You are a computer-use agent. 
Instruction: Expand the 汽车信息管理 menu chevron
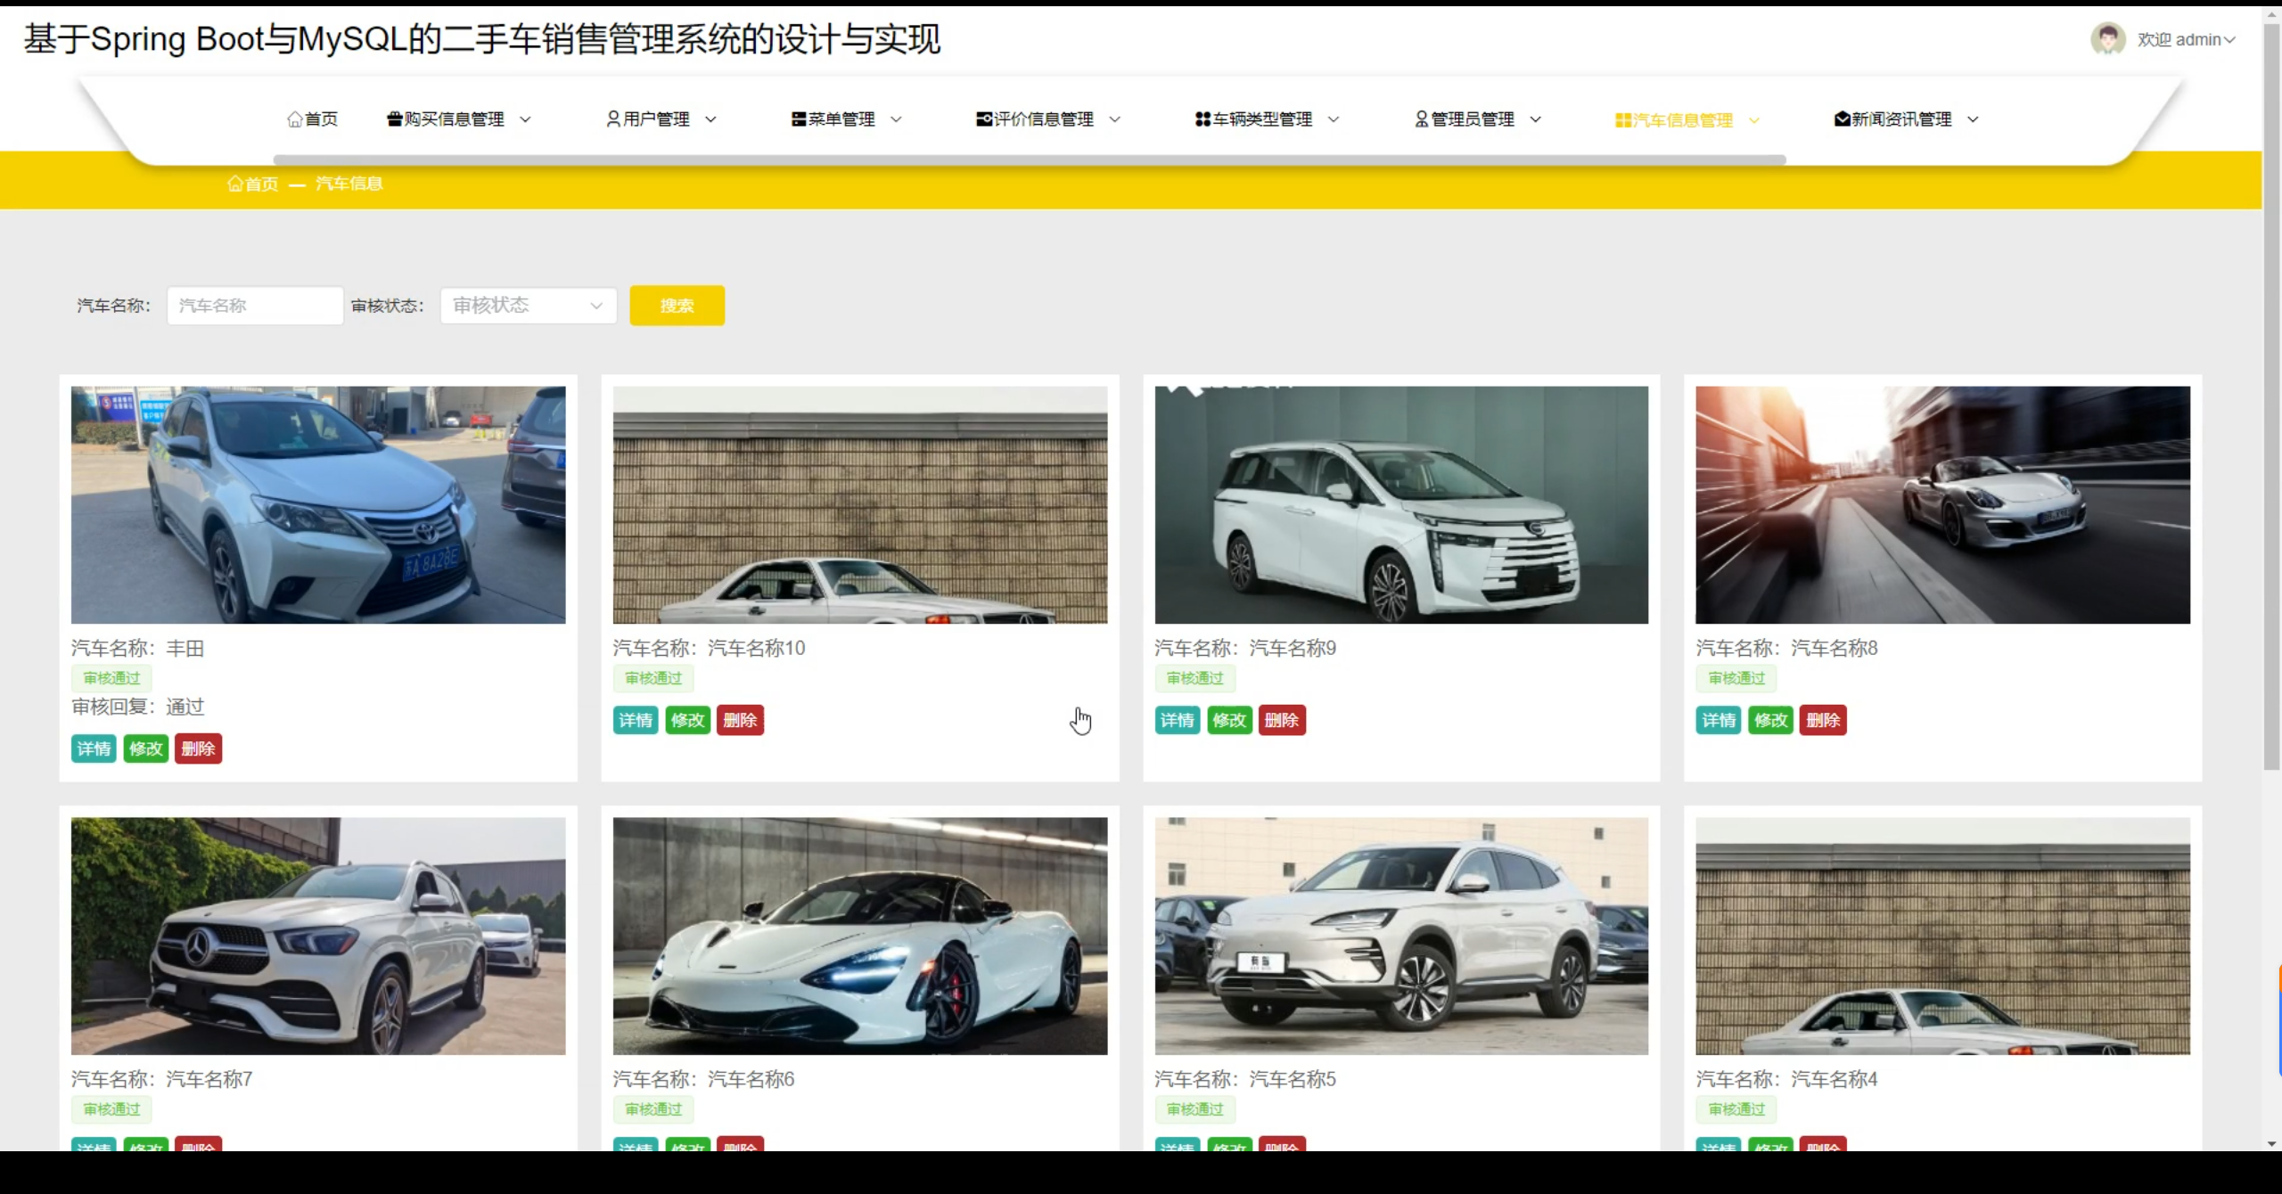click(1753, 121)
